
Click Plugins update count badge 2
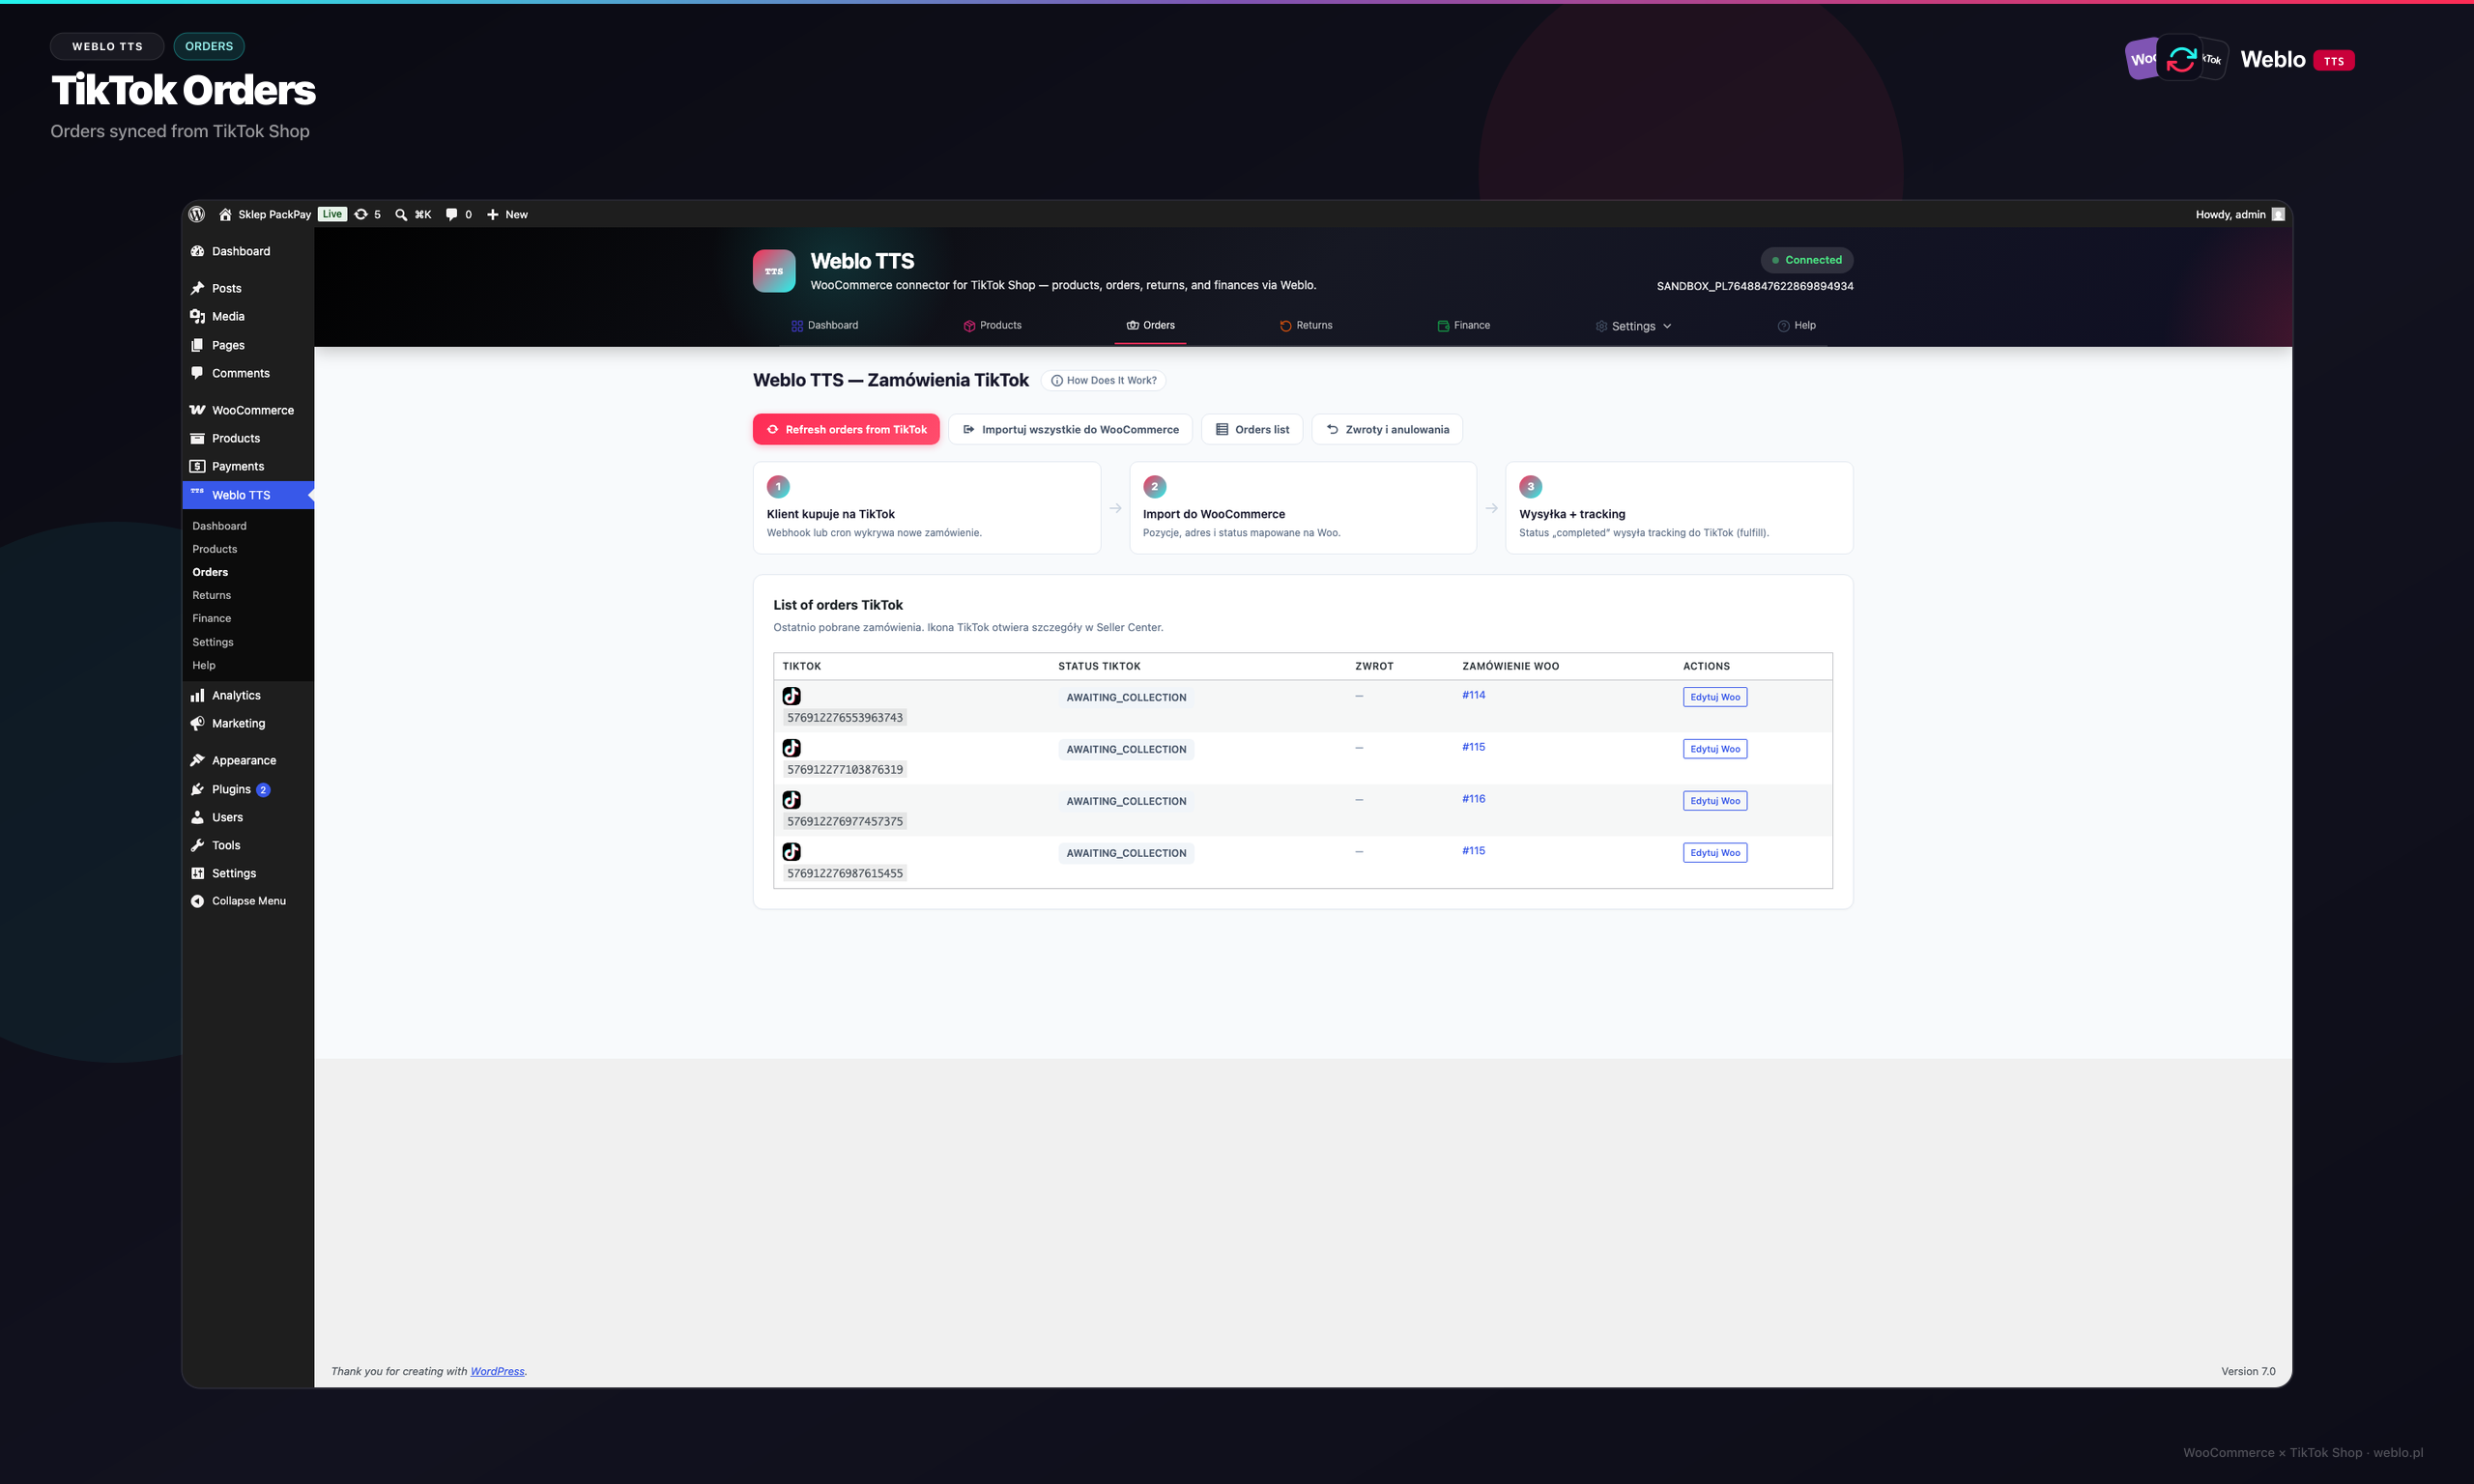click(x=263, y=790)
